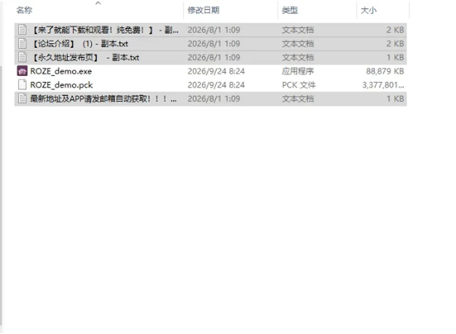
Task: Click the ROZE_demo.exe application icon
Action: 22,71
